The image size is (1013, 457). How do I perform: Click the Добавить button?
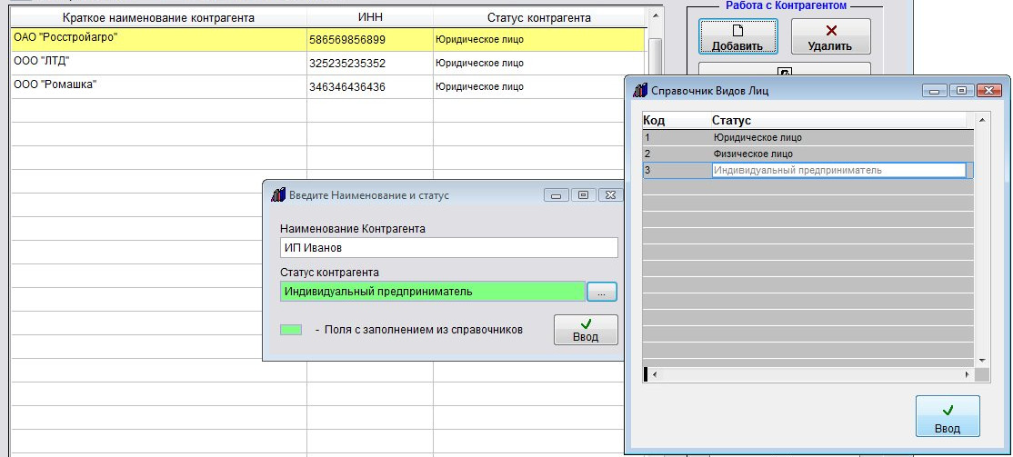(x=737, y=36)
